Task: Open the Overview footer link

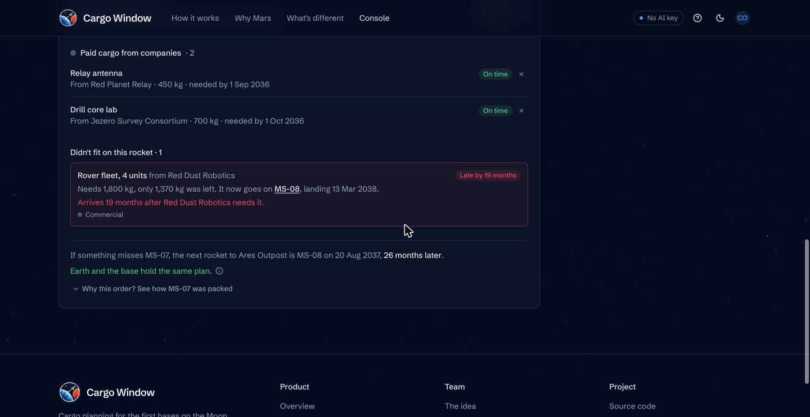Action: point(298,406)
